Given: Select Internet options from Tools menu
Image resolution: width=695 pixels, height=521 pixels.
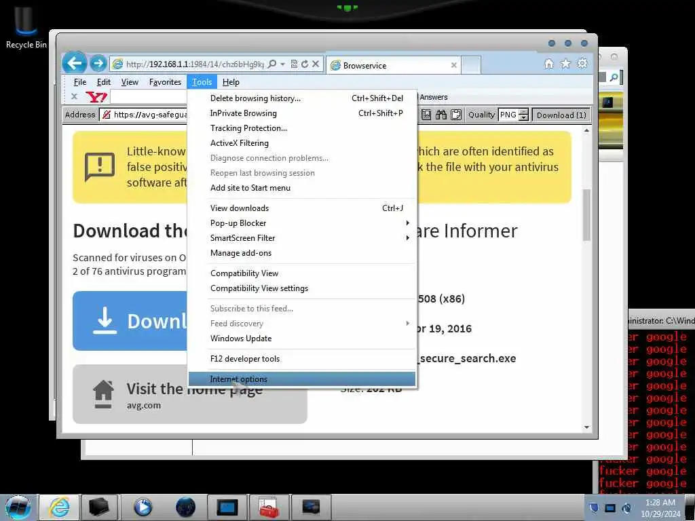Looking at the screenshot, I should (302, 379).
